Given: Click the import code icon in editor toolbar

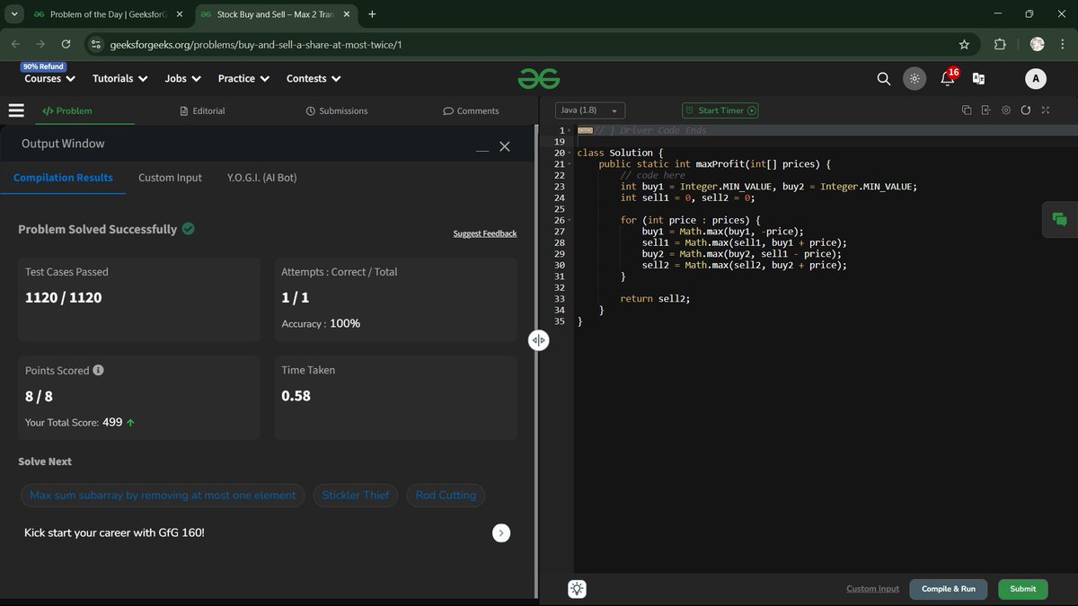Looking at the screenshot, I should click(985, 110).
